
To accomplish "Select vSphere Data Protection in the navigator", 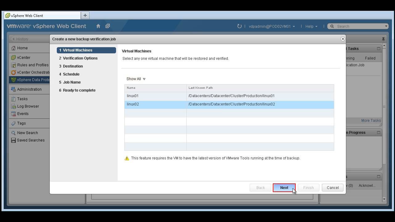I will (29, 80).
